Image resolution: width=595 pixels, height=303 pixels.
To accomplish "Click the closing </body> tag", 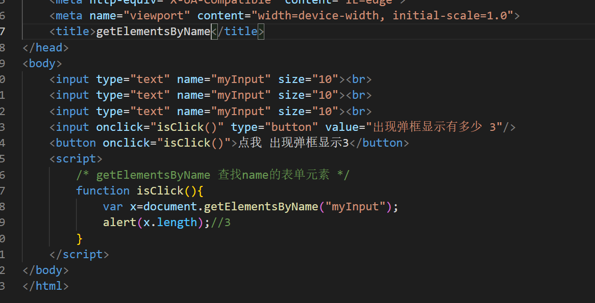I will click(x=45, y=270).
